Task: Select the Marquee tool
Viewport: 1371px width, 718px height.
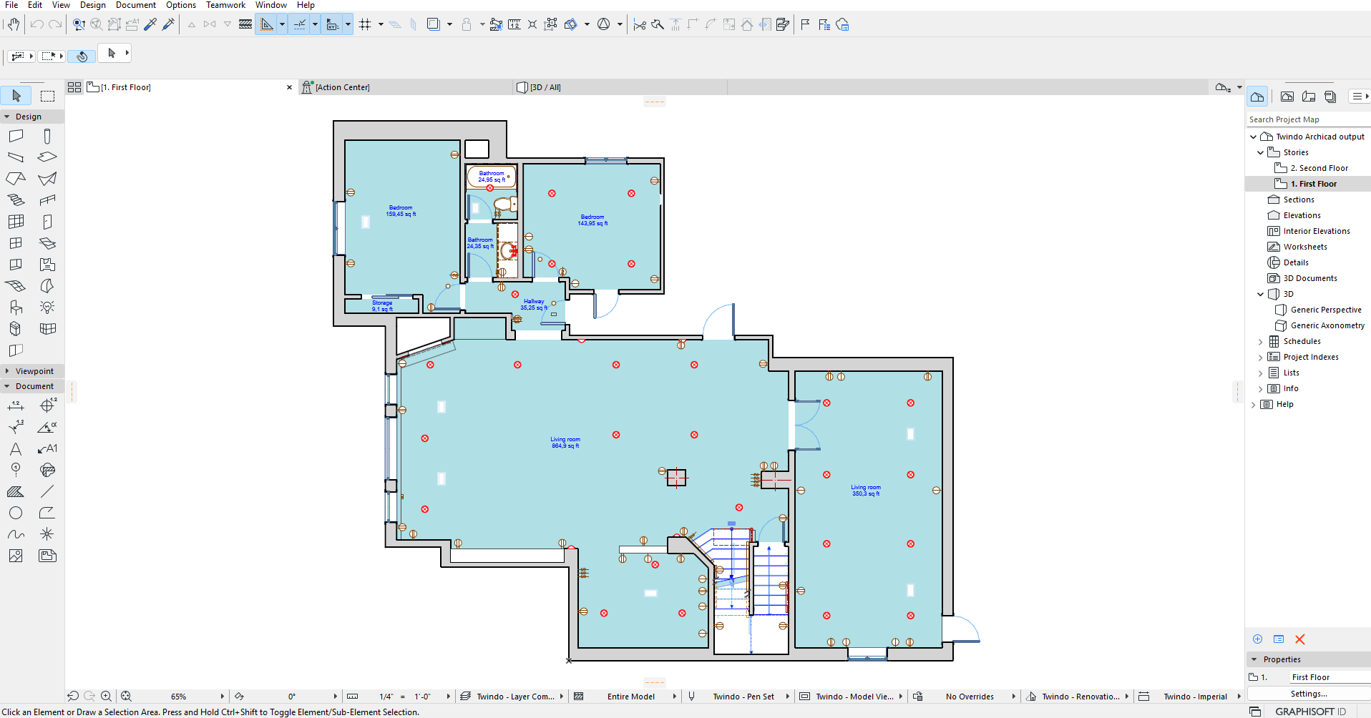Action: click(x=47, y=96)
